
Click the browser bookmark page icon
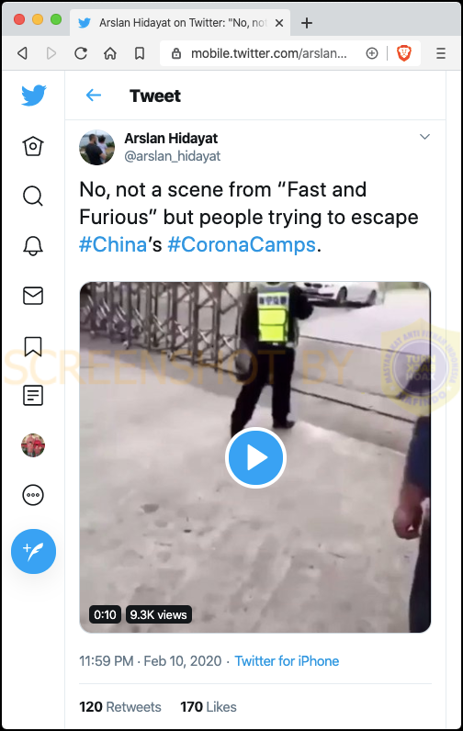pos(140,53)
